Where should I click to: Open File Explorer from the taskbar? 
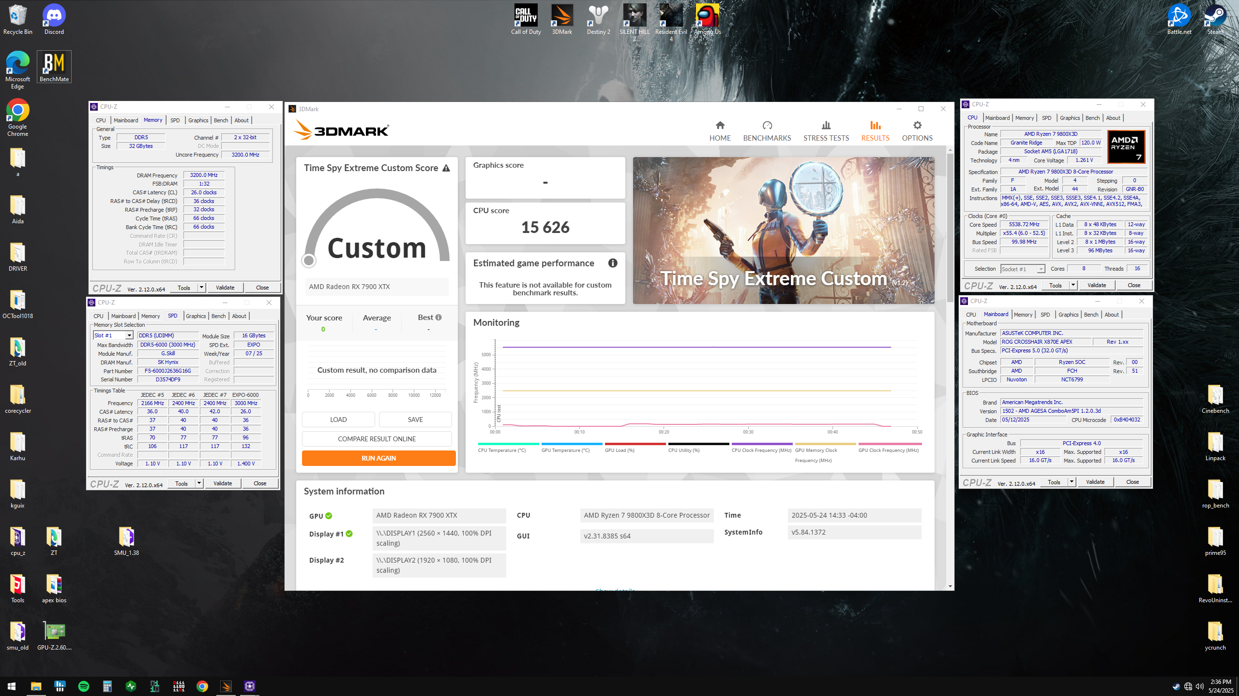coord(36,686)
